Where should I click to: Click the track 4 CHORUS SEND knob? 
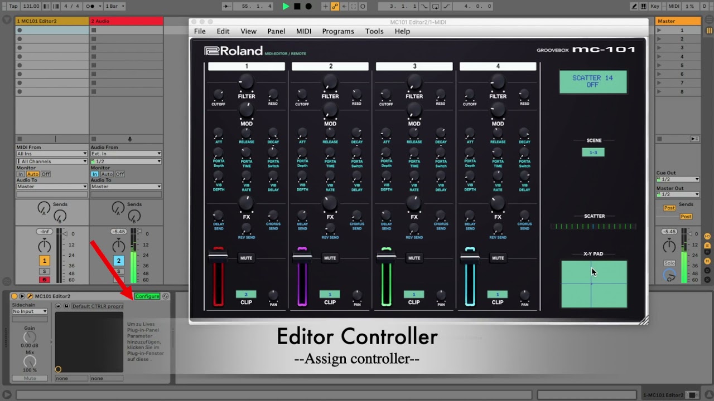[524, 215]
